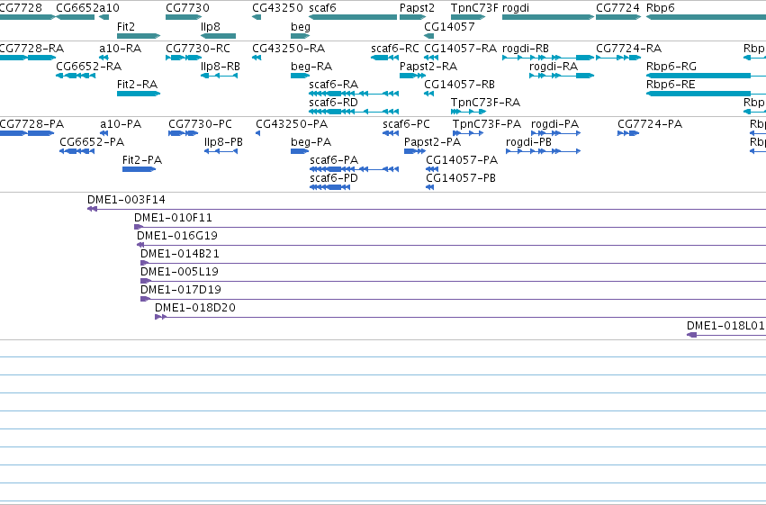
Task: Select the CG7728-PA protein feature
Action: tap(27, 133)
